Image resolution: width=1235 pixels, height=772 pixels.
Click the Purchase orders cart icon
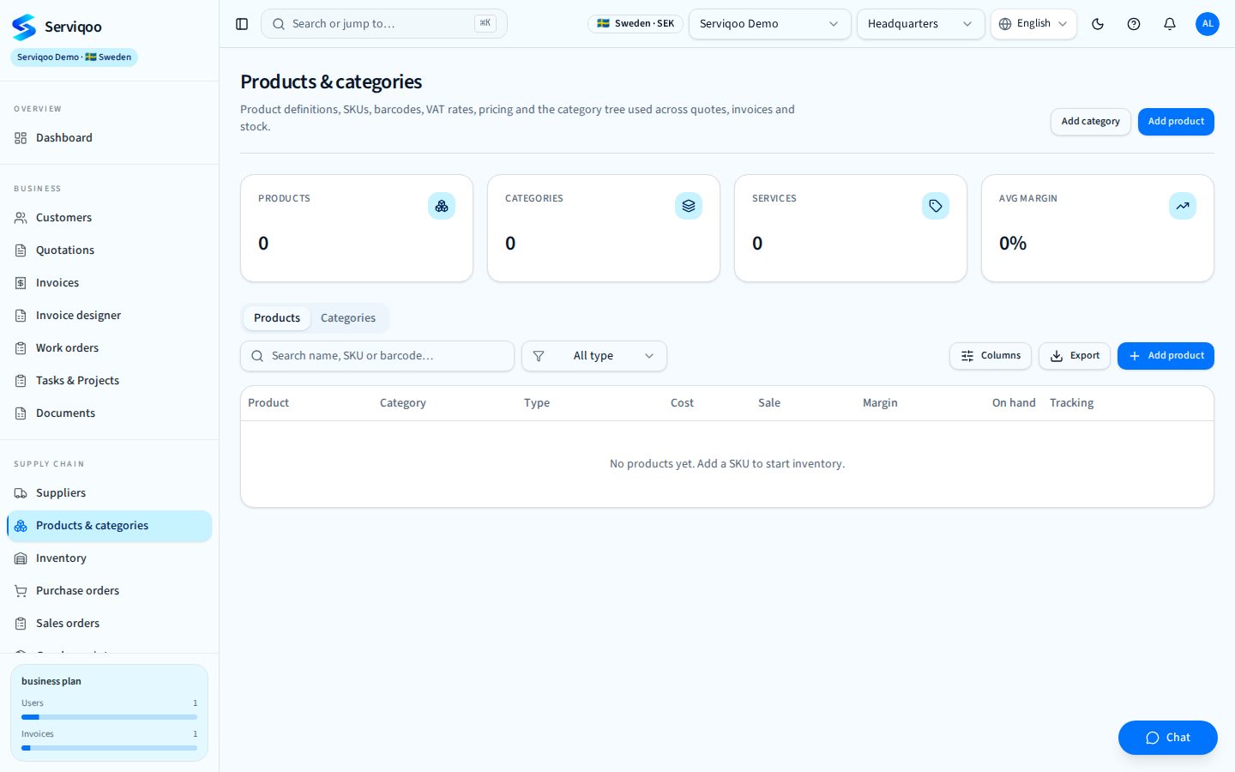pos(21,591)
